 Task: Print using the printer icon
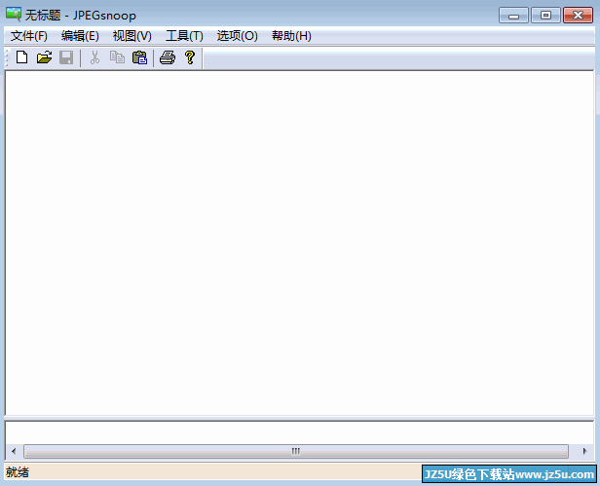168,57
